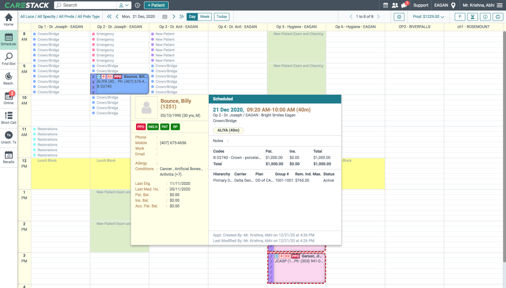This screenshot has height=288, width=506.
Task: Show previous operatories page arrow
Action: (x=351, y=16)
